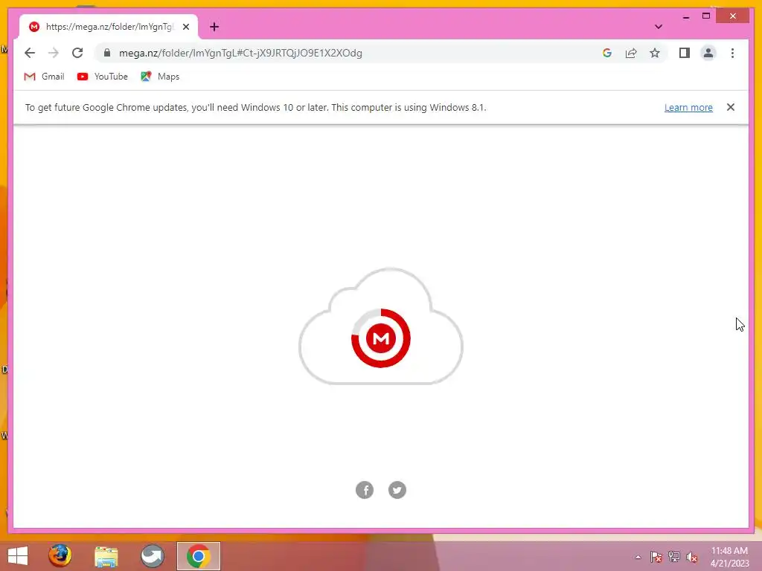
Task: Click the Google icon in address bar
Action: [607, 53]
